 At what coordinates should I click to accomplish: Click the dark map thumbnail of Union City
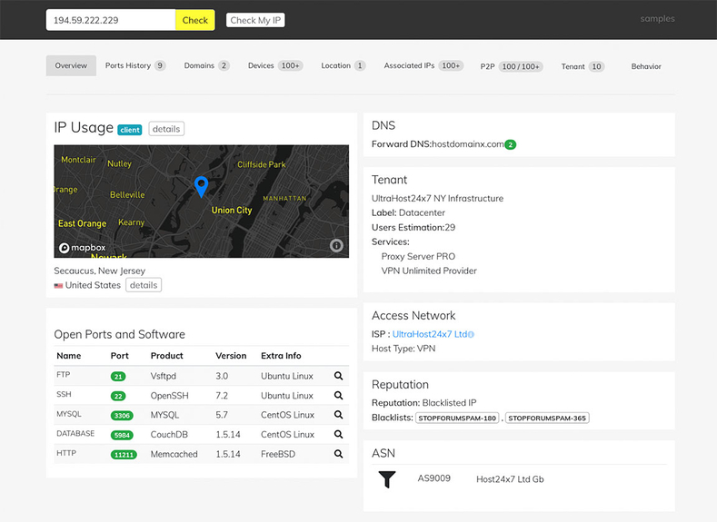[x=201, y=202]
